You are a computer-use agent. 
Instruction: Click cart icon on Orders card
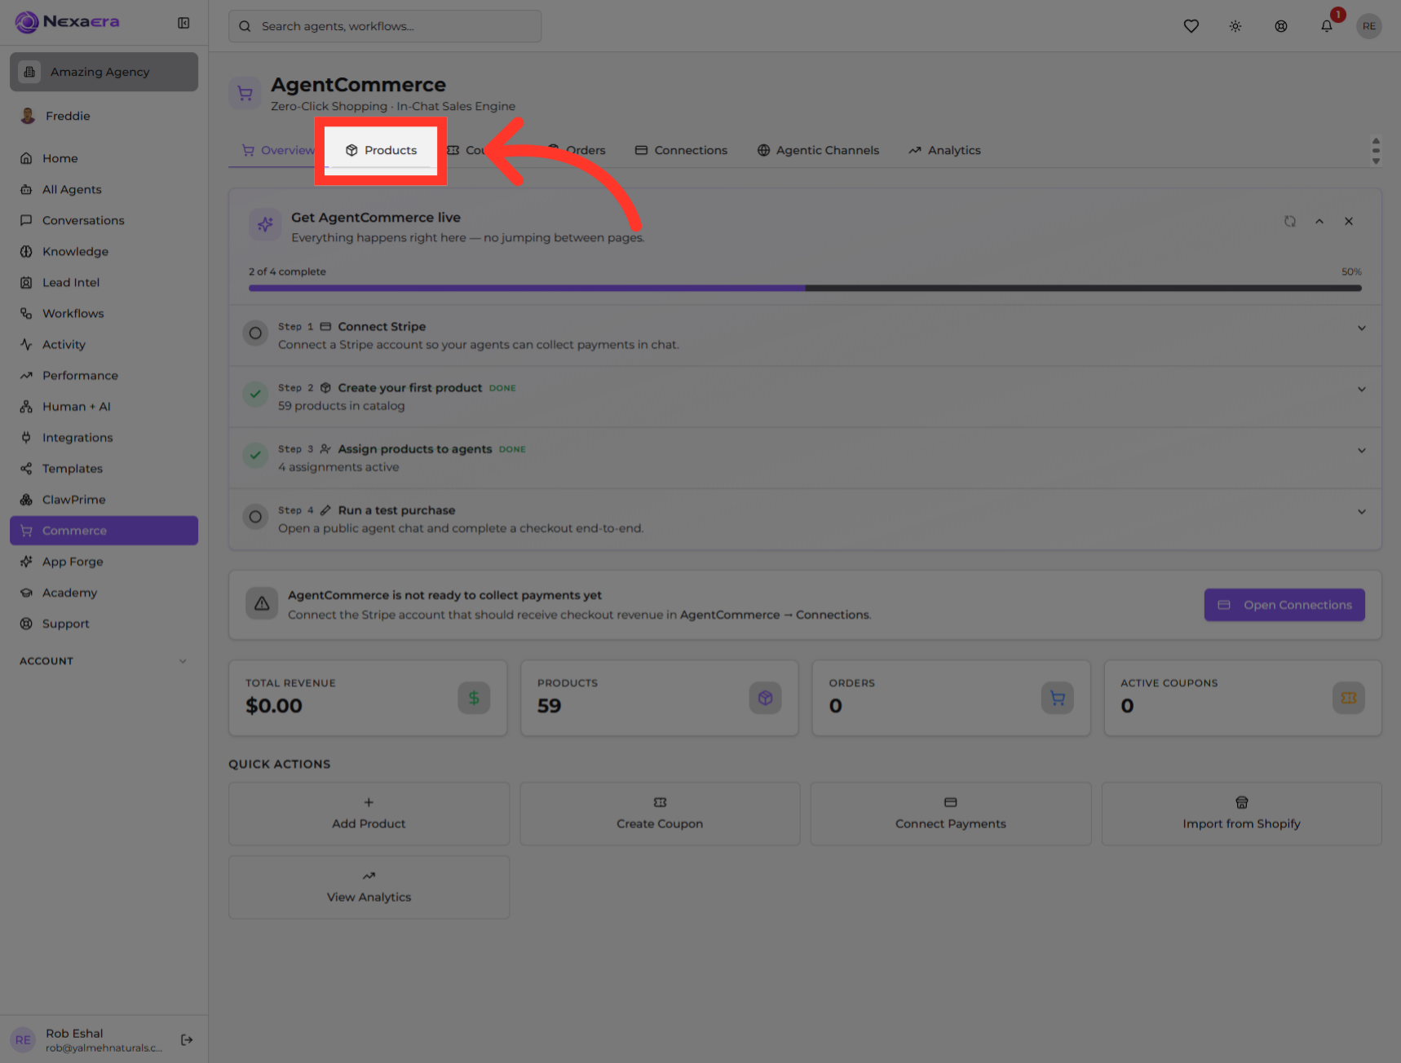(x=1057, y=698)
